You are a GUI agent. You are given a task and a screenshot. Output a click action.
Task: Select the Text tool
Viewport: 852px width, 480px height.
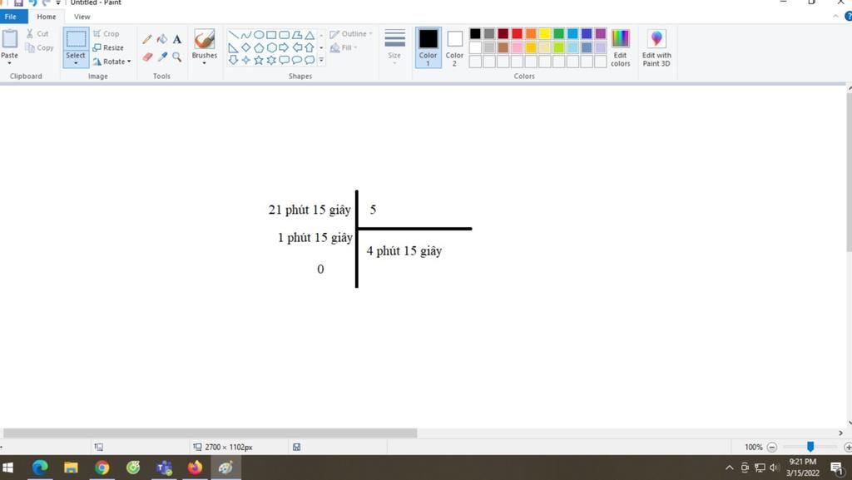177,39
